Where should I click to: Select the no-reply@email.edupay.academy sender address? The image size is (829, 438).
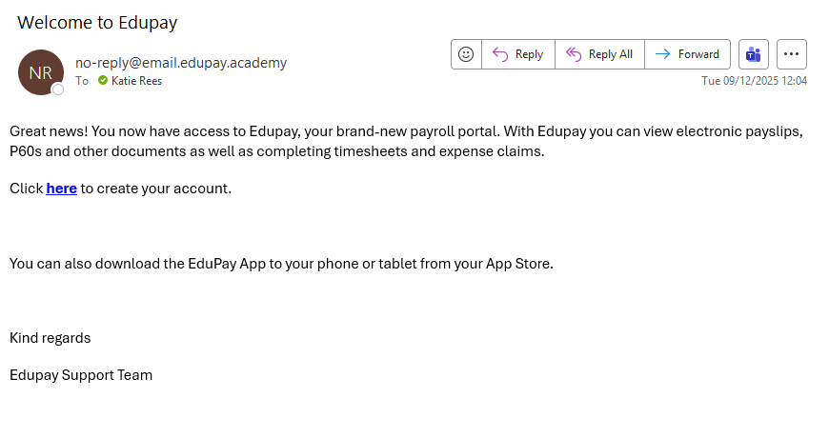coord(181,63)
